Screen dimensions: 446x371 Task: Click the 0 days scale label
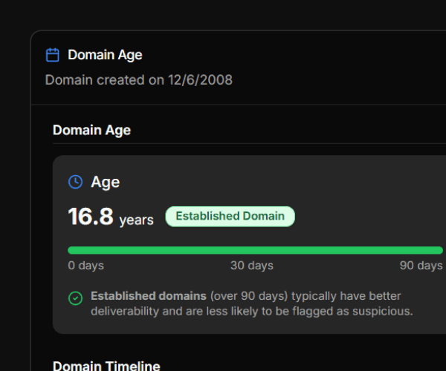point(85,266)
